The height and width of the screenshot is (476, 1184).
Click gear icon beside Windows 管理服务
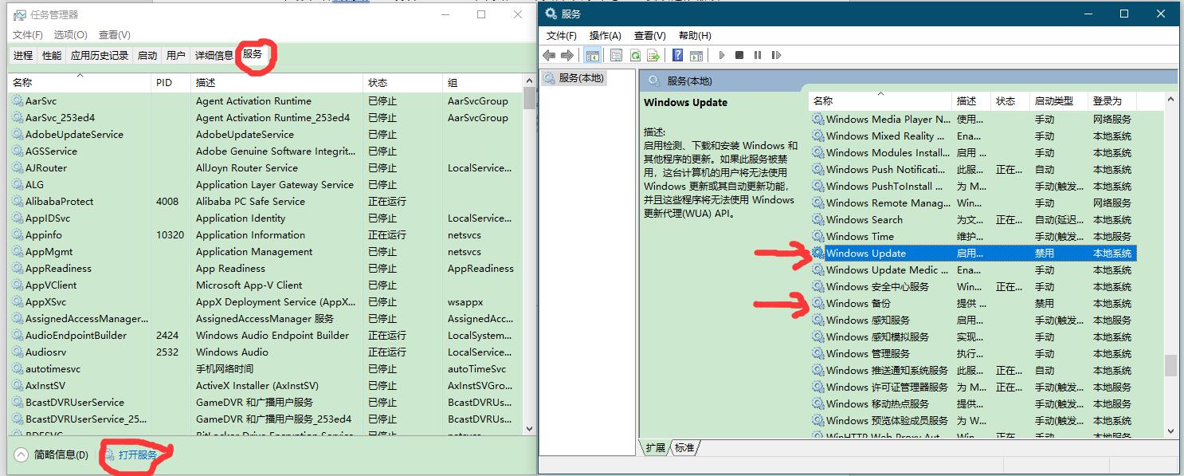(817, 353)
